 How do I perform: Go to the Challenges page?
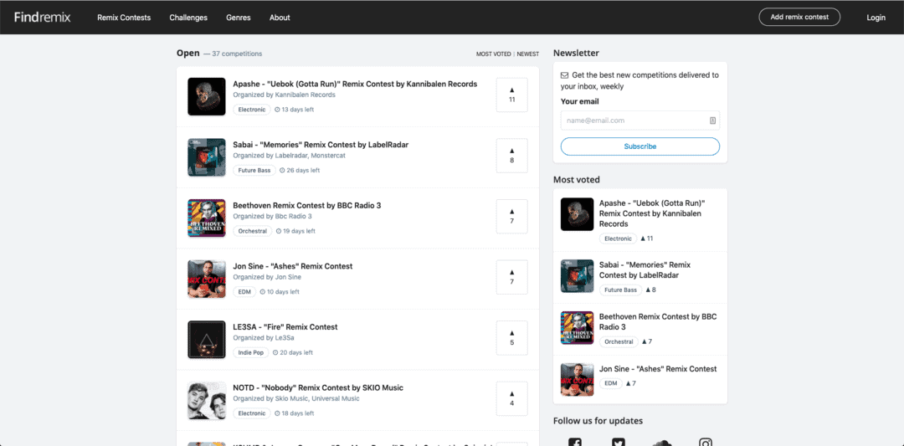[x=188, y=18]
